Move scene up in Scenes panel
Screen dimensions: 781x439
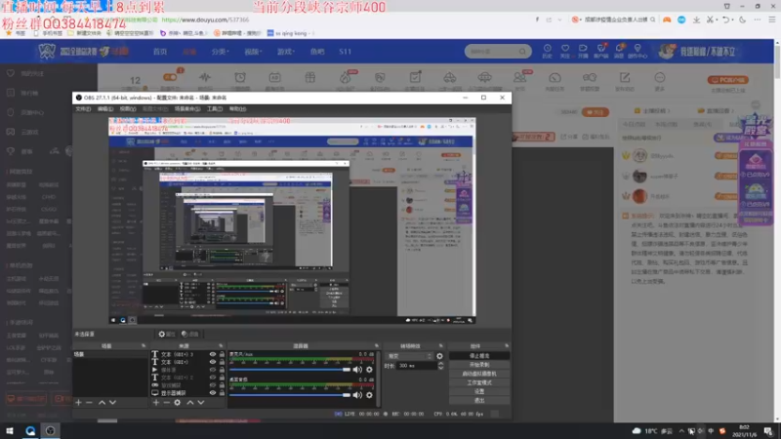pyautogui.click(x=102, y=402)
